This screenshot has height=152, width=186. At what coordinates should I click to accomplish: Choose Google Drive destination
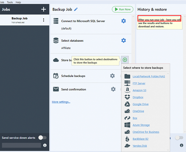click(x=141, y=104)
